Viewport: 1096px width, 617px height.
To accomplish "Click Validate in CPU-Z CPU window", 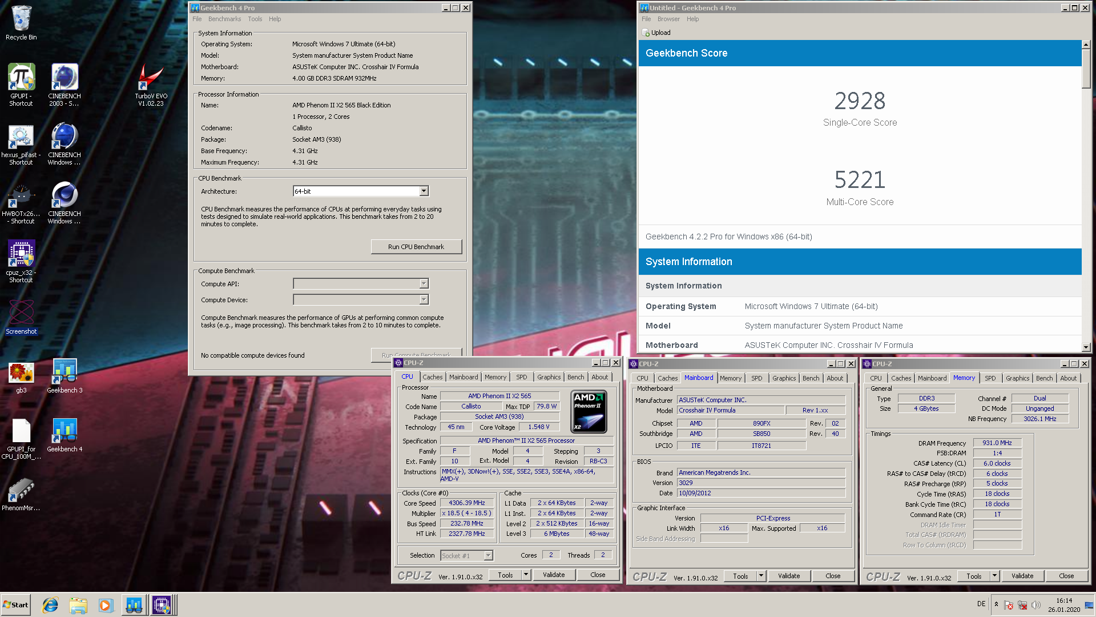I will click(554, 575).
